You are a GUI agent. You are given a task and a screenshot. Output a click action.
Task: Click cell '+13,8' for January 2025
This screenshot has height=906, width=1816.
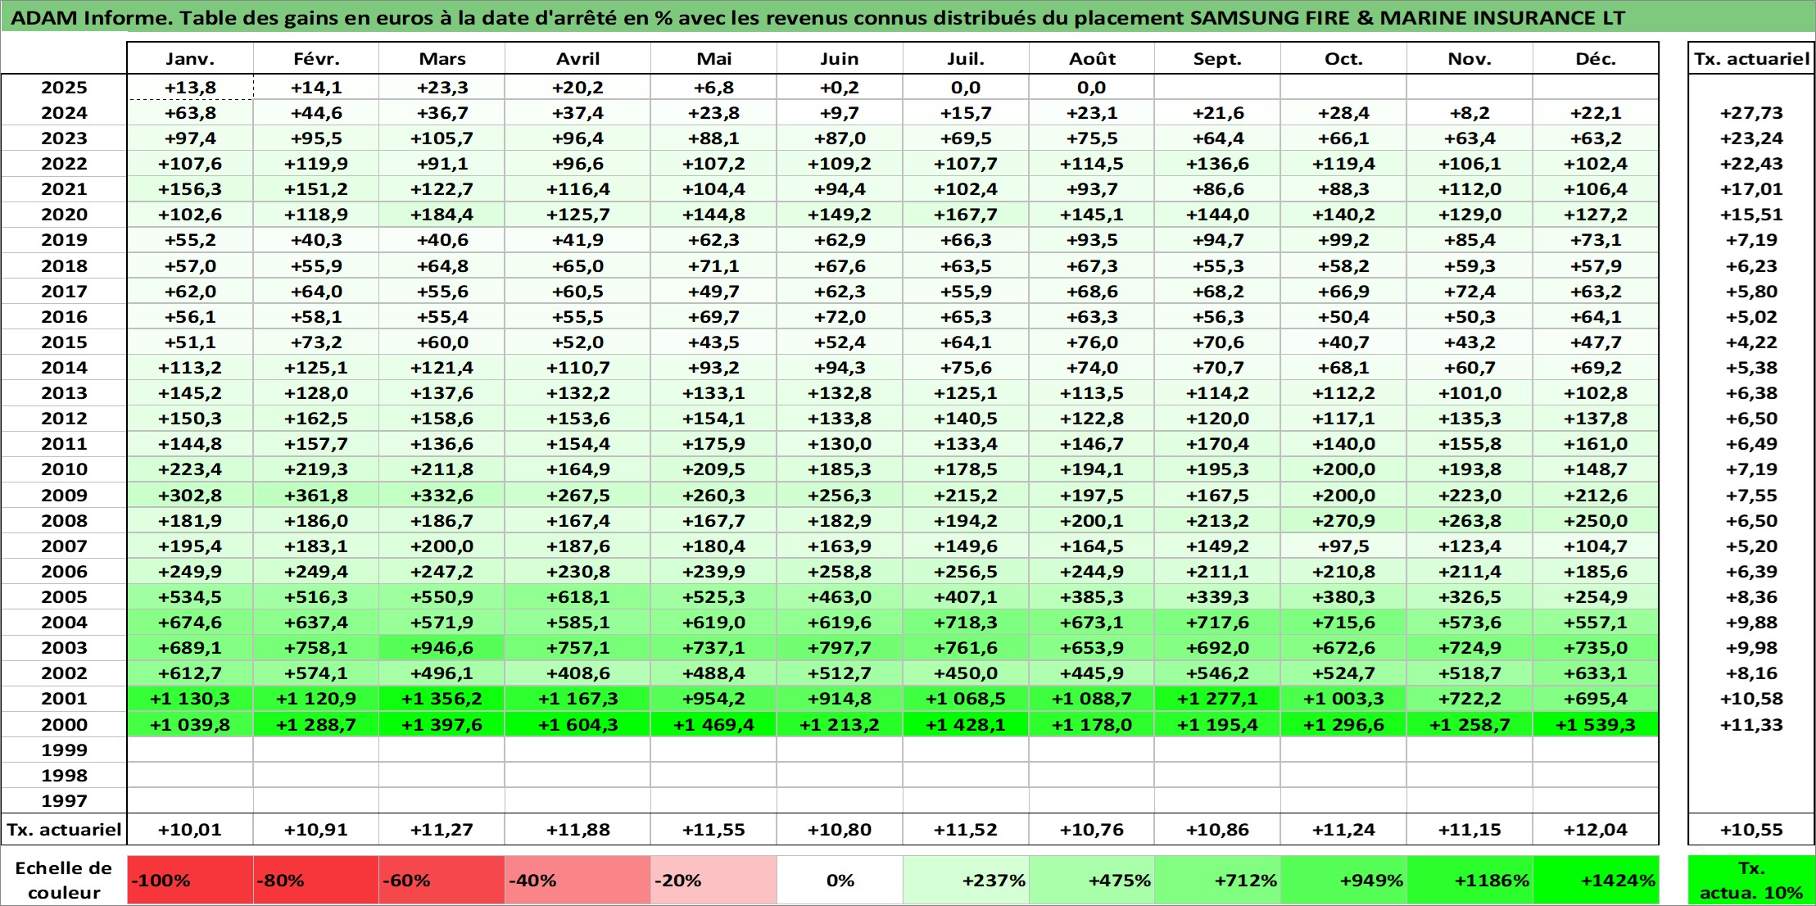(x=190, y=88)
